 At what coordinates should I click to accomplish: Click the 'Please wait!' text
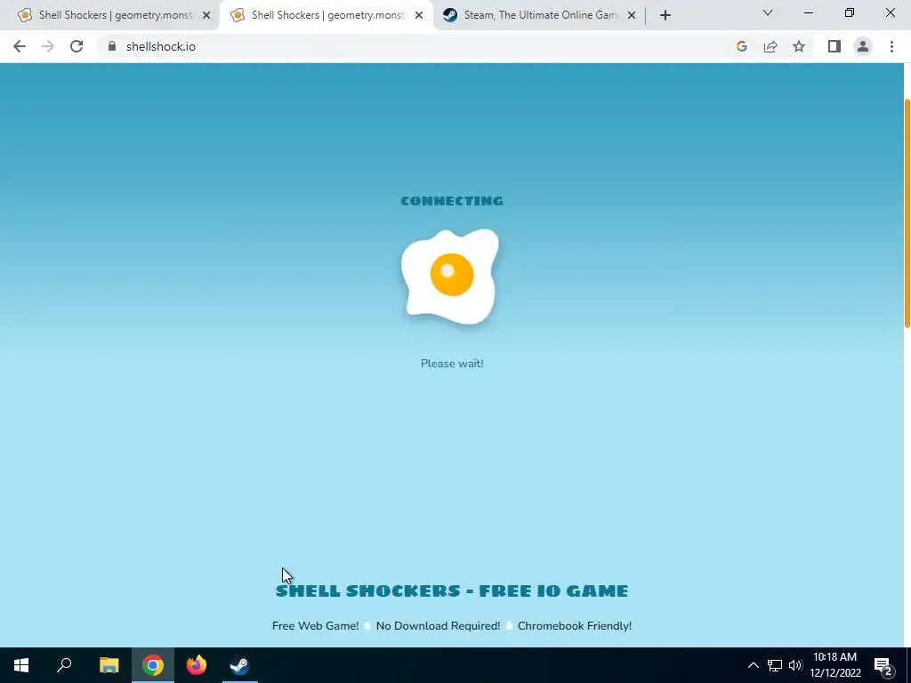[x=452, y=364]
